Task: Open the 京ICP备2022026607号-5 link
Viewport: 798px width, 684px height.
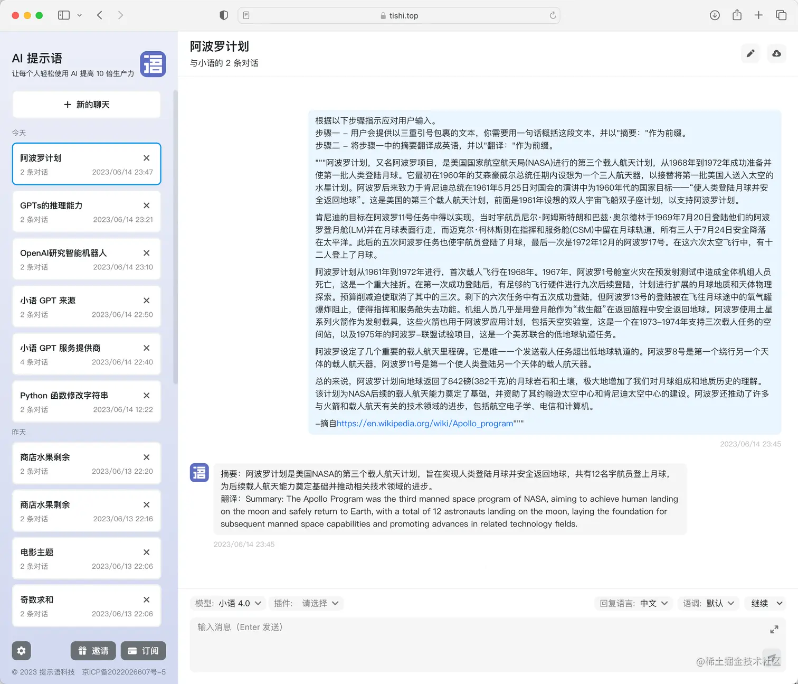Action: pos(124,672)
